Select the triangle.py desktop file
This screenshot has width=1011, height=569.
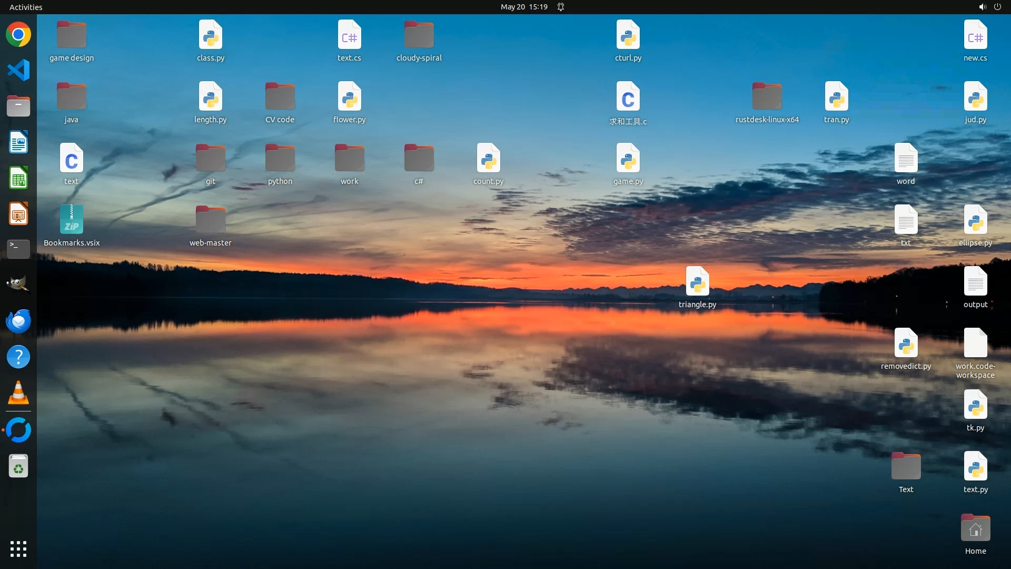pyautogui.click(x=697, y=282)
